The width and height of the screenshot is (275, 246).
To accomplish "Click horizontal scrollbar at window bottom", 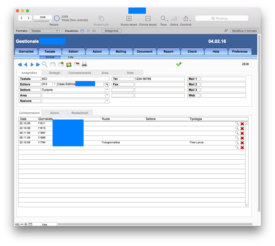I will [155, 224].
